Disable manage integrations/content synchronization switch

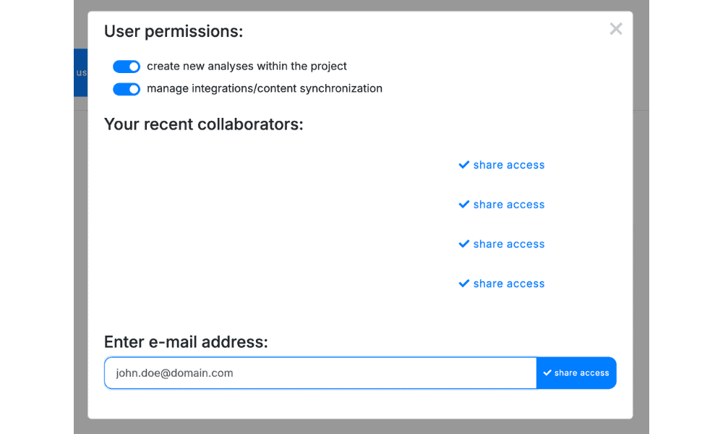coord(127,89)
